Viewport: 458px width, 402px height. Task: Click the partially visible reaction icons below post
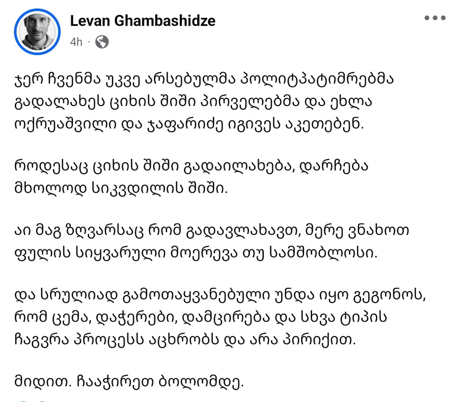click(32, 401)
